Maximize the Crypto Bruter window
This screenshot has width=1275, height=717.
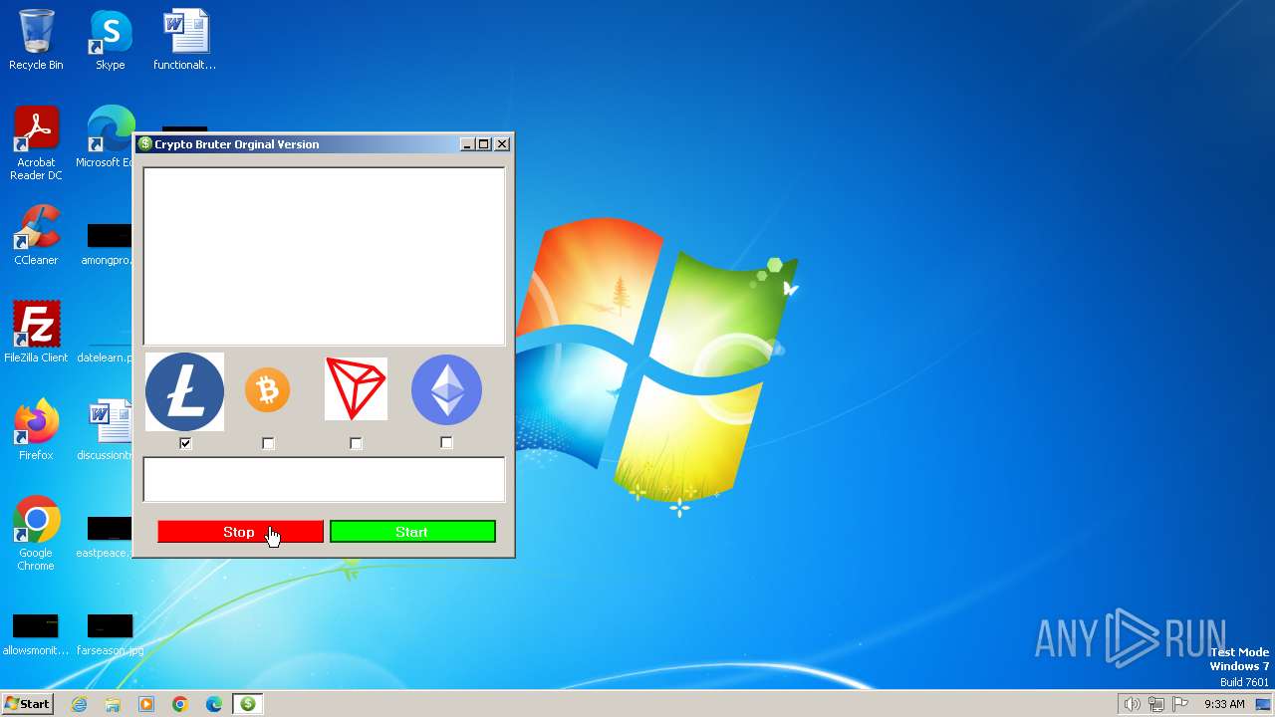pyautogui.click(x=484, y=144)
